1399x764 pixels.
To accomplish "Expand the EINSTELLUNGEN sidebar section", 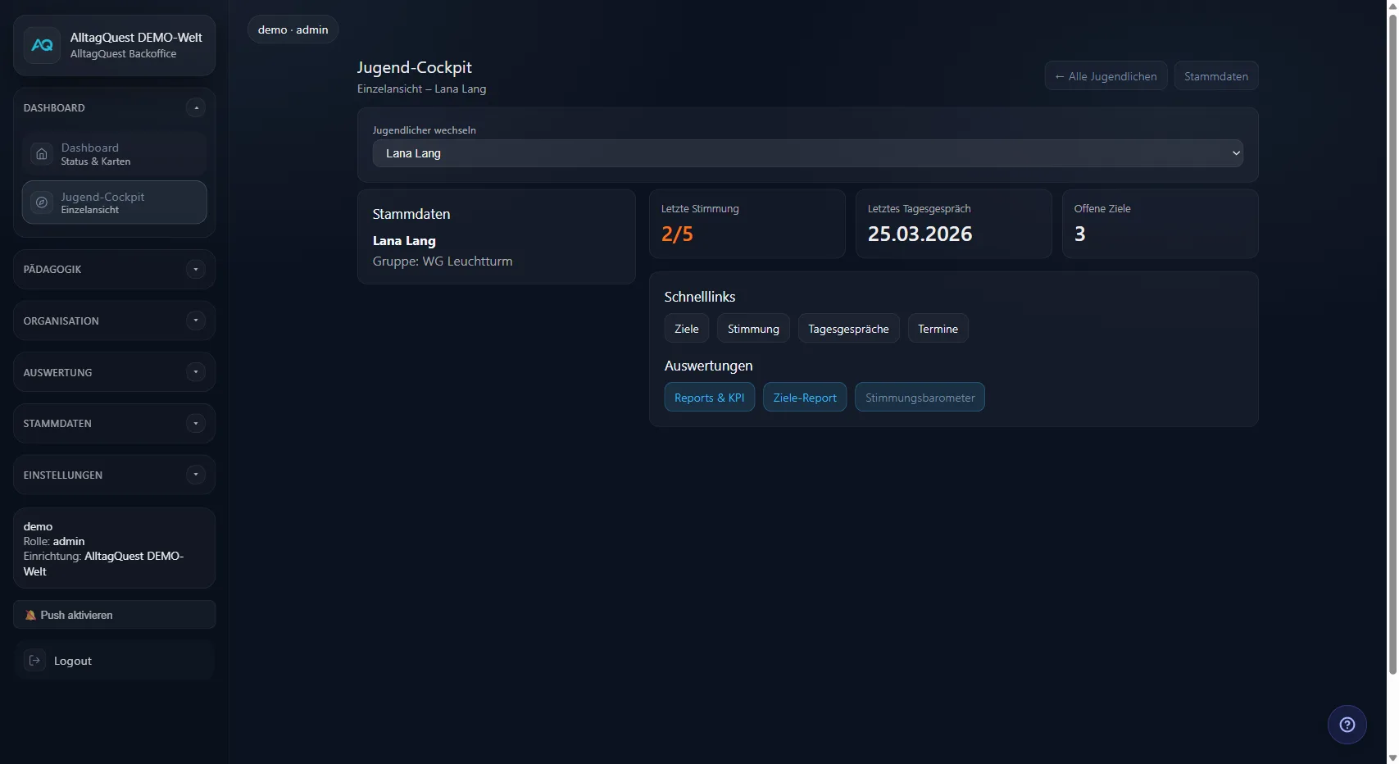I will pyautogui.click(x=195, y=475).
